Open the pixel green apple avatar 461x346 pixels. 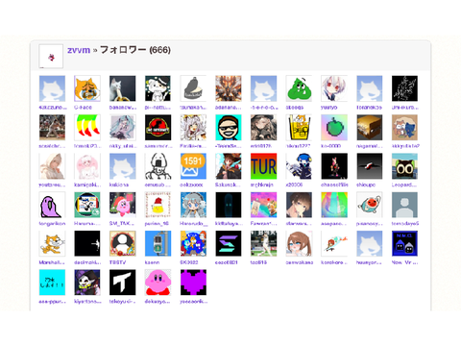334,128
